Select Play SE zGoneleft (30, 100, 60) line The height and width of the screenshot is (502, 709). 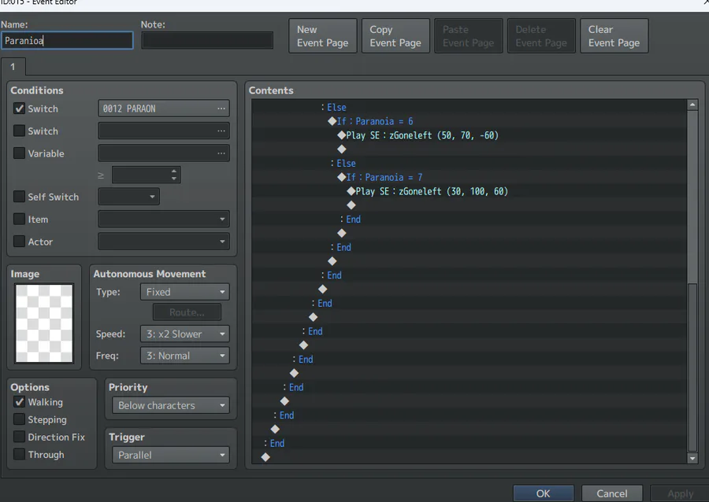[x=469, y=191]
